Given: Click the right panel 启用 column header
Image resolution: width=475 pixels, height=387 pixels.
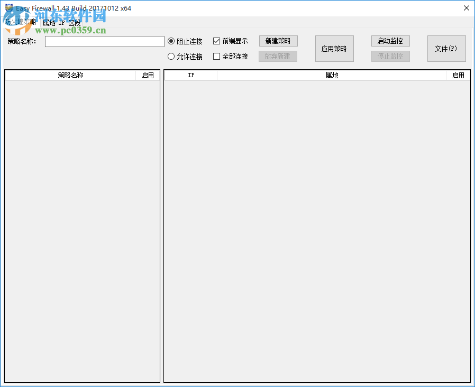Looking at the screenshot, I should (458, 75).
